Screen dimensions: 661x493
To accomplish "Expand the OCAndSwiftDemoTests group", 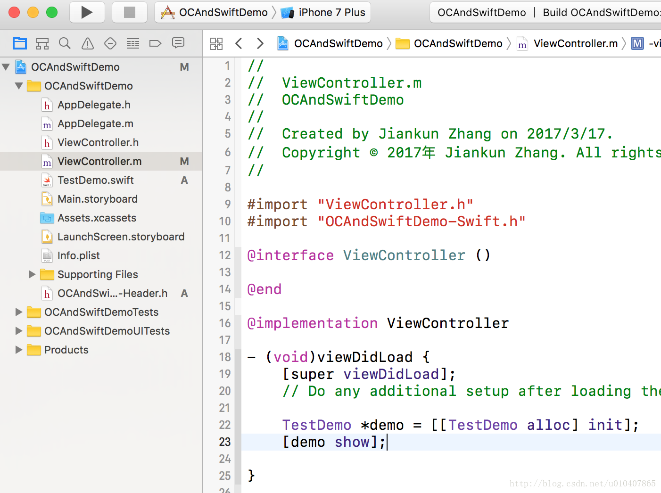I will pos(19,312).
